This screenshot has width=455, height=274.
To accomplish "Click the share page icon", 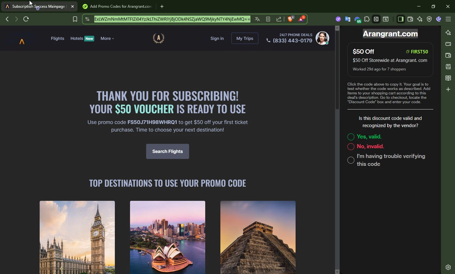I will coord(279,19).
